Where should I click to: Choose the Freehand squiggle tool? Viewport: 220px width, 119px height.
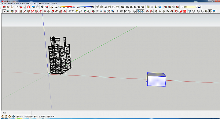[x=40, y=11]
